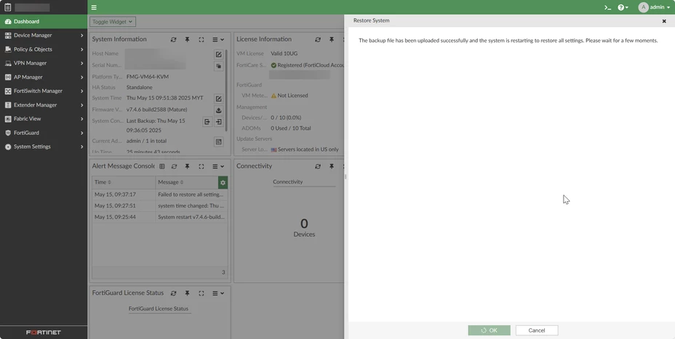Expand Device Manager in sidebar

44,36
